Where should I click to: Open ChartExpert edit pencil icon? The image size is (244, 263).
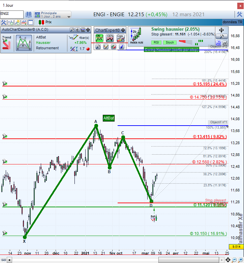(x=106, y=47)
